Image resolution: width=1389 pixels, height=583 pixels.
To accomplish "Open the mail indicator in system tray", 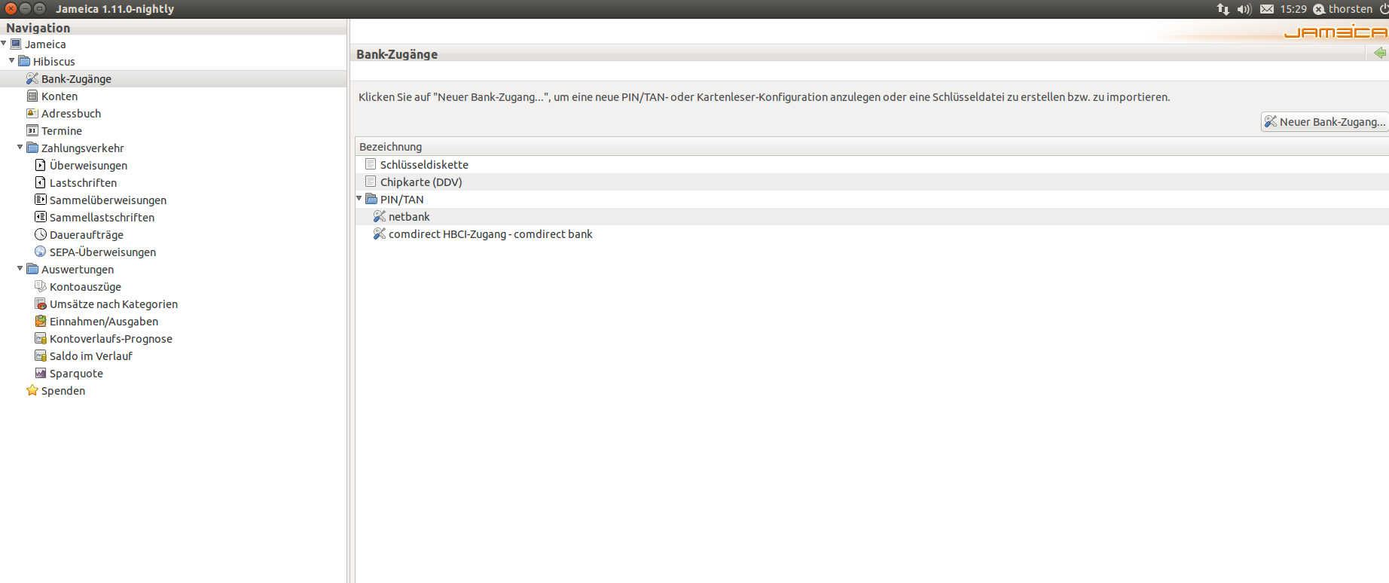I will (1267, 9).
